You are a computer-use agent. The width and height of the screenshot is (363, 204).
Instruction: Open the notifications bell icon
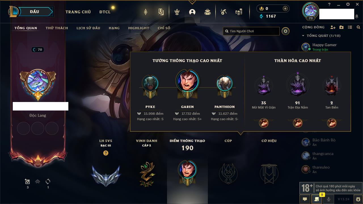pos(357,17)
